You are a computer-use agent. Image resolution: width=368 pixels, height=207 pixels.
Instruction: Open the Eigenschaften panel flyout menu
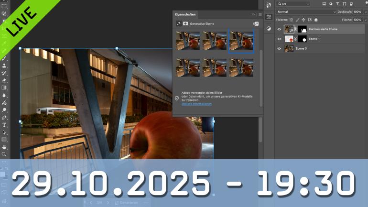(x=260, y=15)
